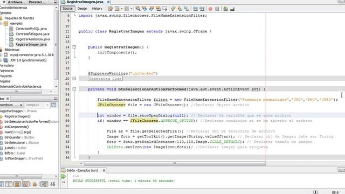This screenshot has height=194, width=345.
Task: Open ConectionMySQL.java in project tree
Action: click(31, 29)
